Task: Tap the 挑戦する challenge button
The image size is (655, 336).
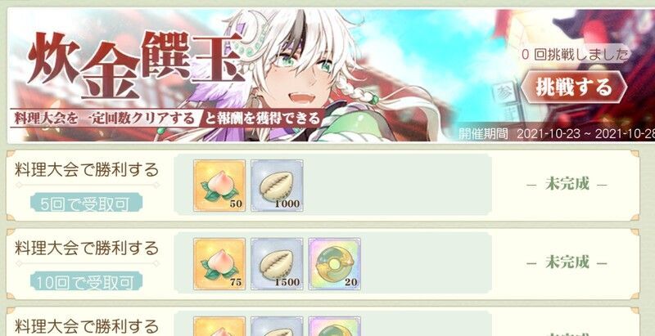Action: pyautogui.click(x=574, y=87)
